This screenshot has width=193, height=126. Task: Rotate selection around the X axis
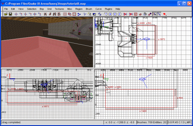[21, 14]
